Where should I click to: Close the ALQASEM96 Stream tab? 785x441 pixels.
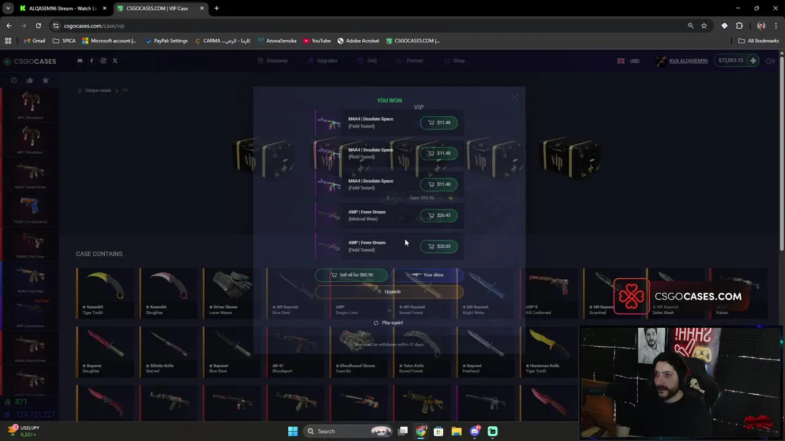click(104, 9)
